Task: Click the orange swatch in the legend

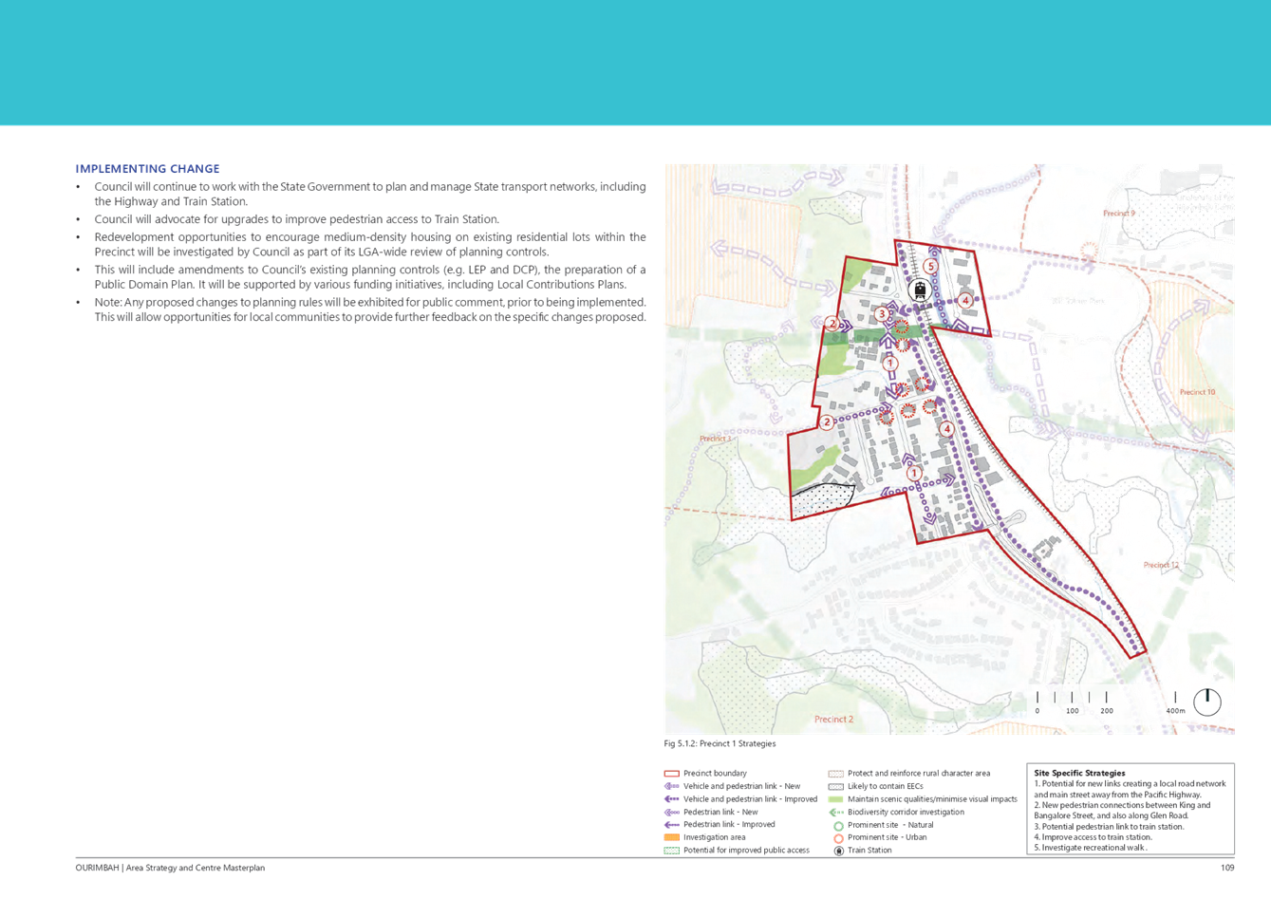Action: (x=672, y=837)
